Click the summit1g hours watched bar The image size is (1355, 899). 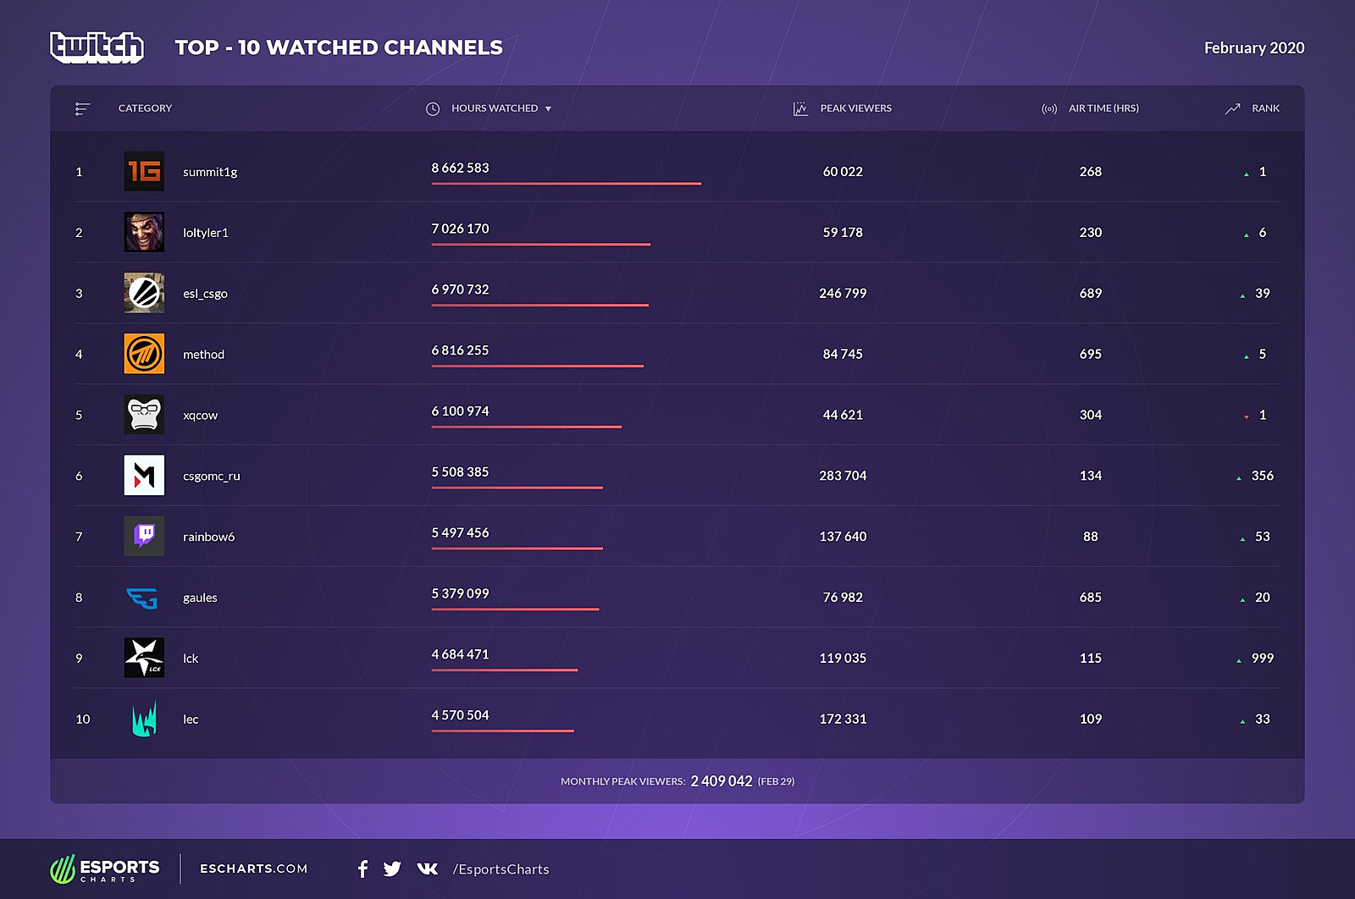(566, 183)
